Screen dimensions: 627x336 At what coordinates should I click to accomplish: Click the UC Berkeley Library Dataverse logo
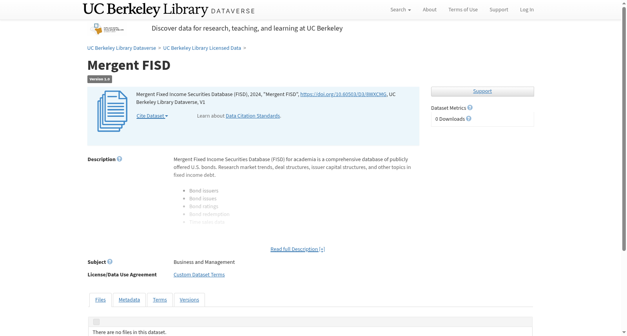[169, 9]
